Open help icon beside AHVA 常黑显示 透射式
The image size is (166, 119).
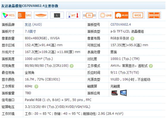coord(151,66)
